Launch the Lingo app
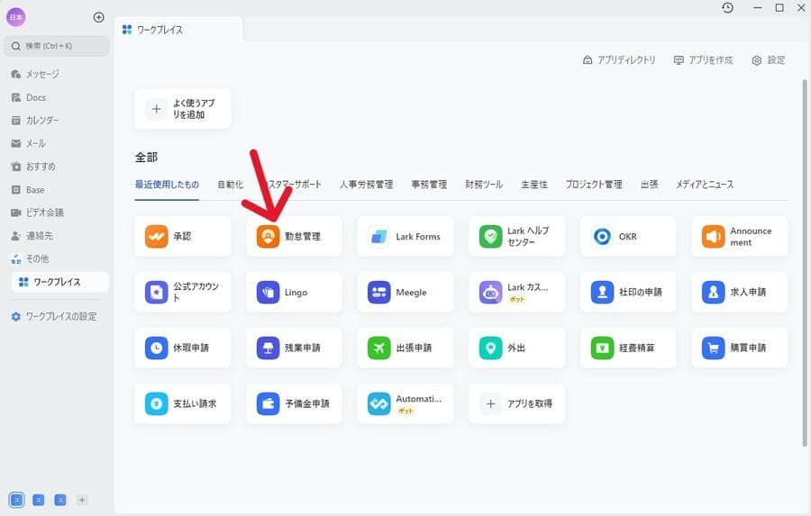Screen dimensions: 811x516 294,292
